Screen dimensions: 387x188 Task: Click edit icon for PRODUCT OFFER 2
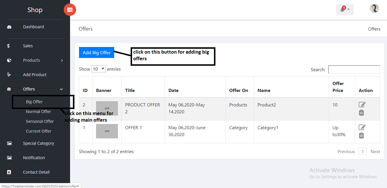click(x=362, y=105)
